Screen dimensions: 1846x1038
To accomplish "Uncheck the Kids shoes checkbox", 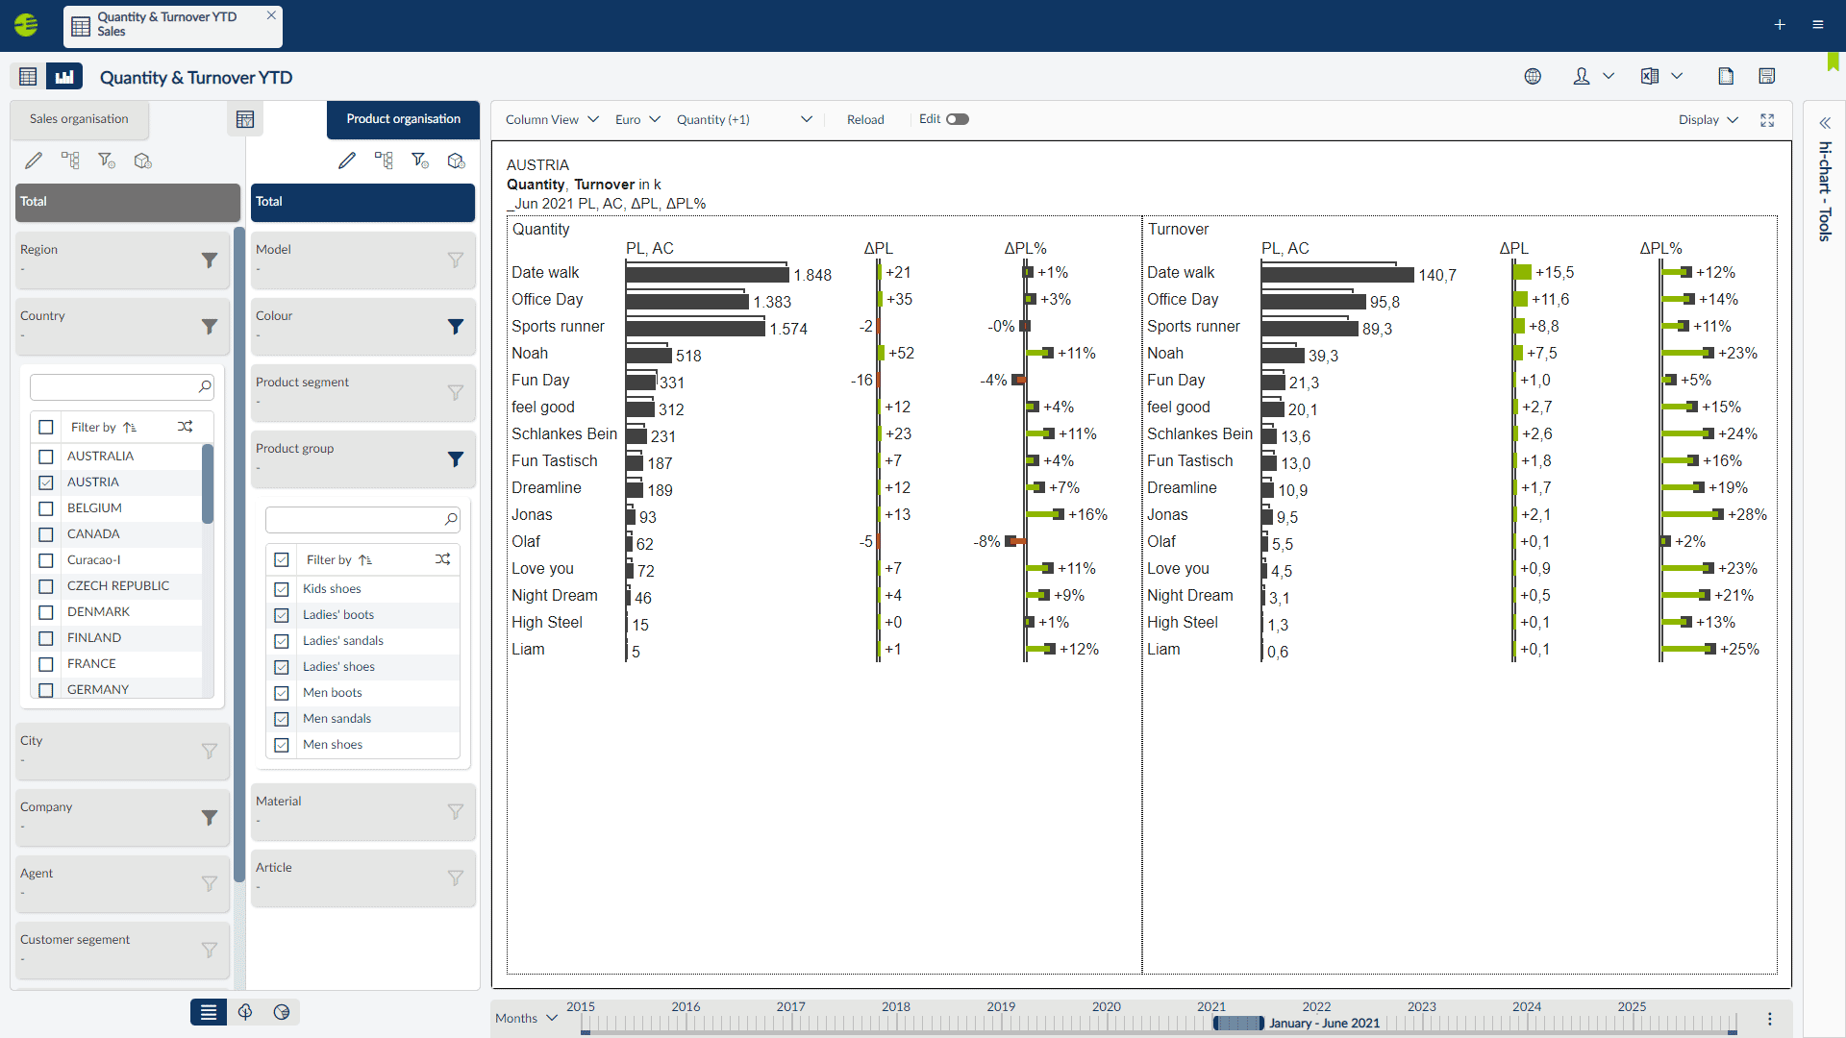I will 282,589.
